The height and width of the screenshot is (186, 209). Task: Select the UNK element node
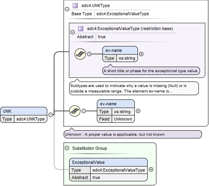pyautogui.click(x=24, y=115)
